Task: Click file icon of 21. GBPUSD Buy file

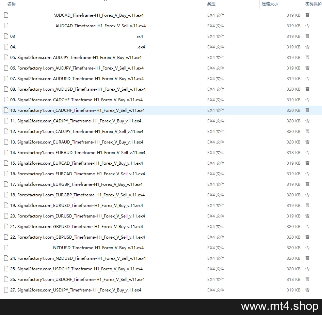Action: (x=6, y=226)
